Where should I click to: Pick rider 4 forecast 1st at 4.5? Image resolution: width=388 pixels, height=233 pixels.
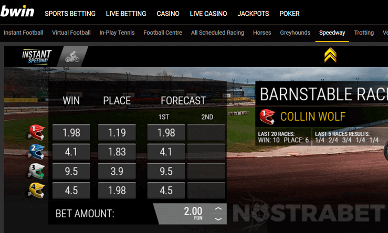point(166,190)
